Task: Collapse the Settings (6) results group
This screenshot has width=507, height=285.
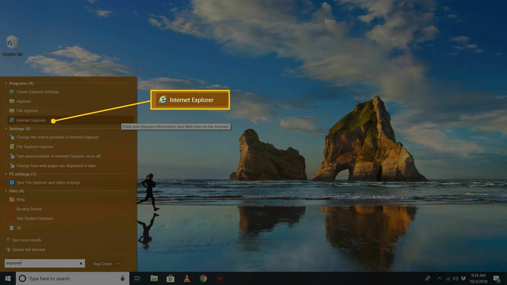Action: (x=6, y=129)
